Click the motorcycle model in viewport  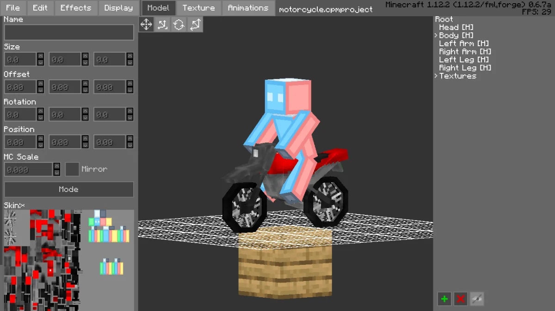tap(286, 187)
